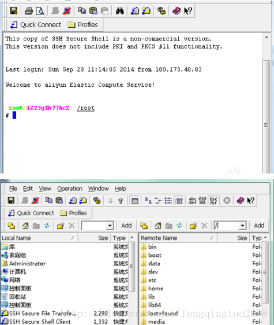The width and height of the screenshot is (274, 325).
Task: Select the remote lib64 folder
Action: click(151, 305)
